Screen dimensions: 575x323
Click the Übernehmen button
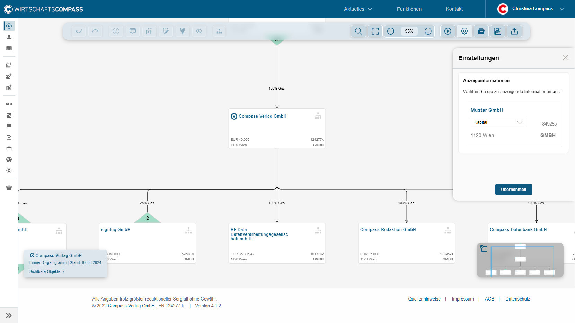(x=513, y=190)
